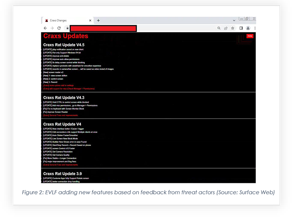Click 'Hold CTRL to control screen while blocked'
This screenshot has width=292, height=217.
66,102
